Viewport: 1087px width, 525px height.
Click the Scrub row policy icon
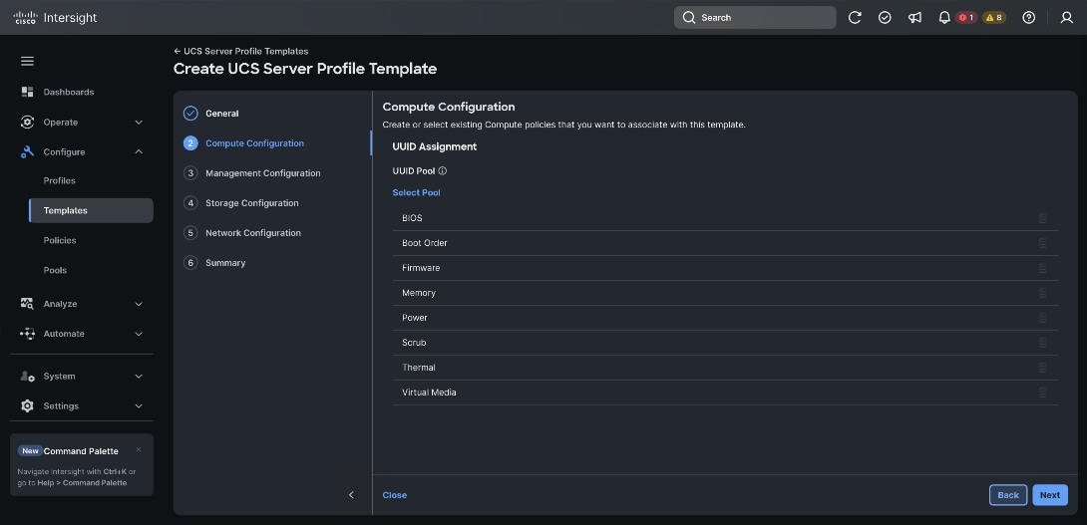[1042, 343]
